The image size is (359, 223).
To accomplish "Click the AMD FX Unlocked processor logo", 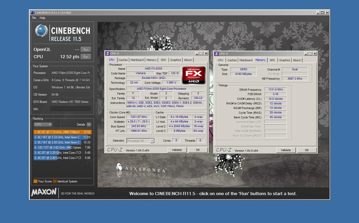I will pos(194,75).
